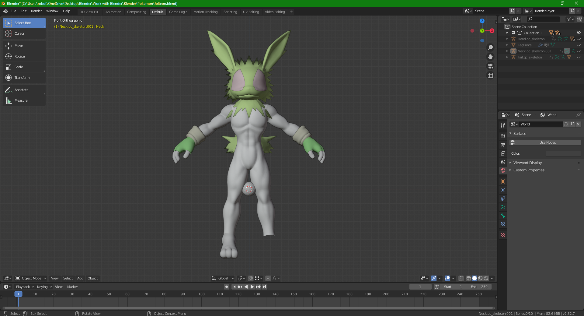Open the Armature data properties tab
This screenshot has height=316, width=584.
[x=503, y=207]
